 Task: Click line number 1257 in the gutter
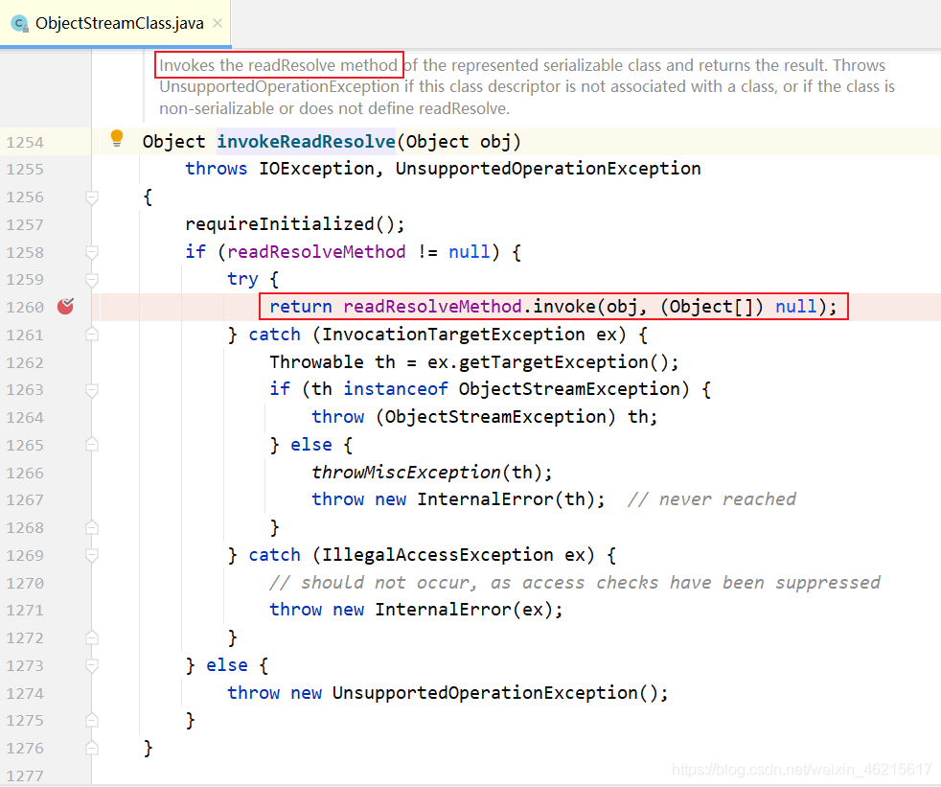[25, 224]
